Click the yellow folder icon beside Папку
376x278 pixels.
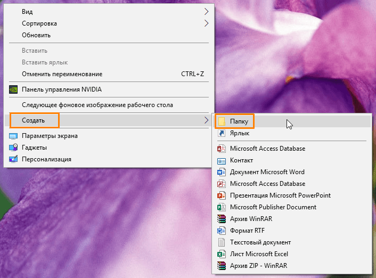click(x=222, y=121)
